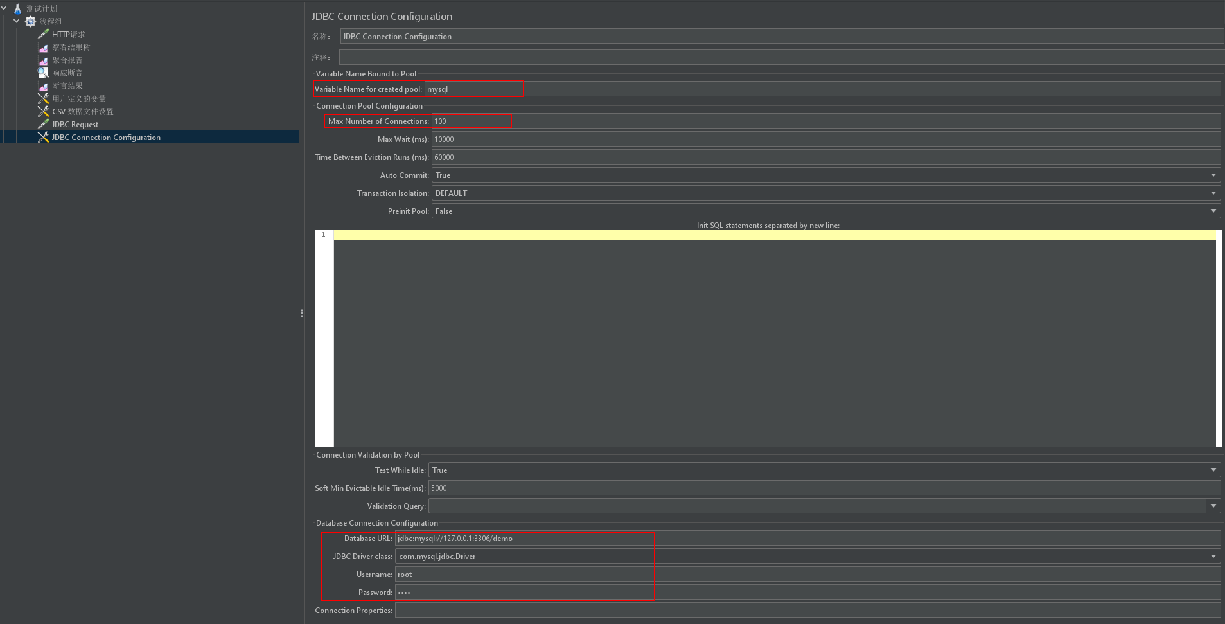1225x624 pixels.
Task: Select 断言结果 in the test tree
Action: coord(67,85)
